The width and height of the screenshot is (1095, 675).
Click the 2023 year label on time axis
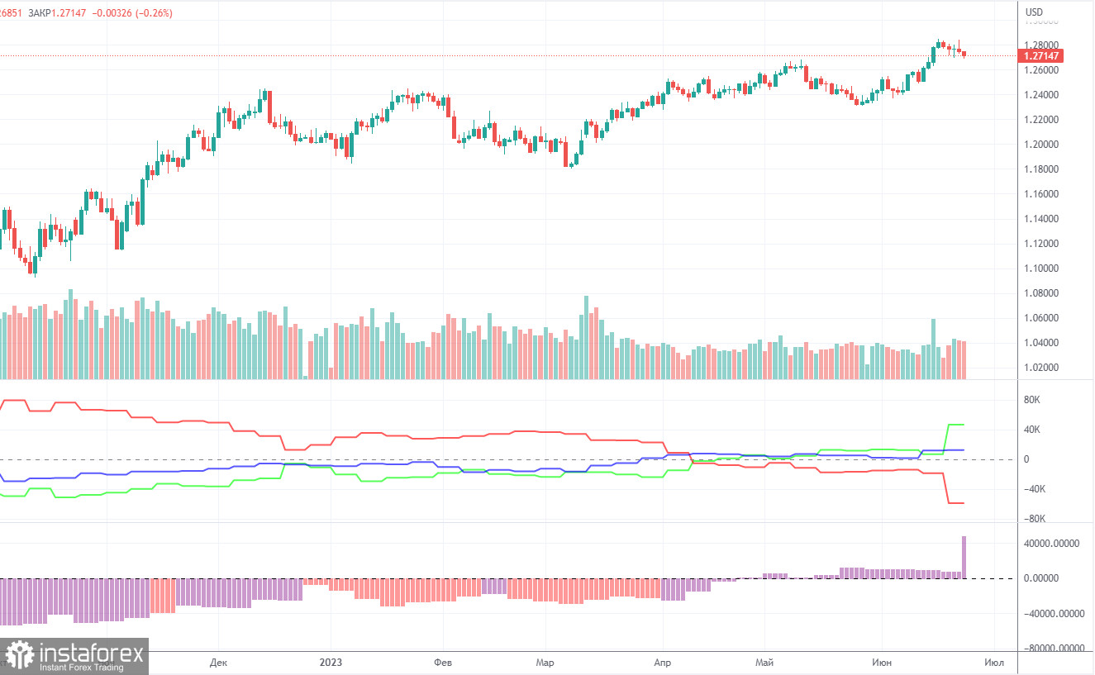(x=330, y=663)
